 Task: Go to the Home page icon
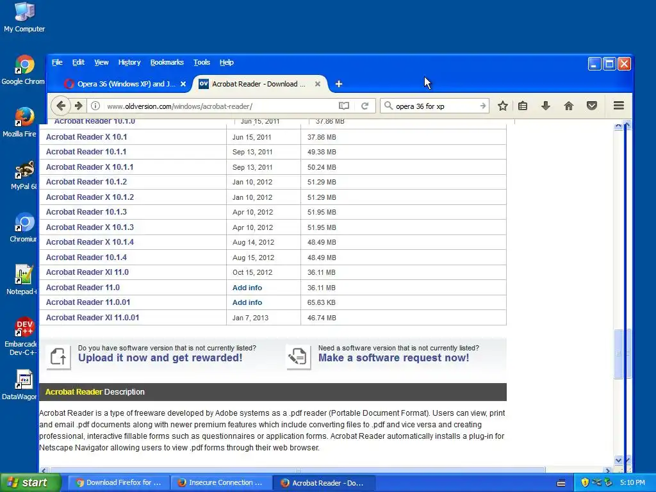pyautogui.click(x=569, y=106)
